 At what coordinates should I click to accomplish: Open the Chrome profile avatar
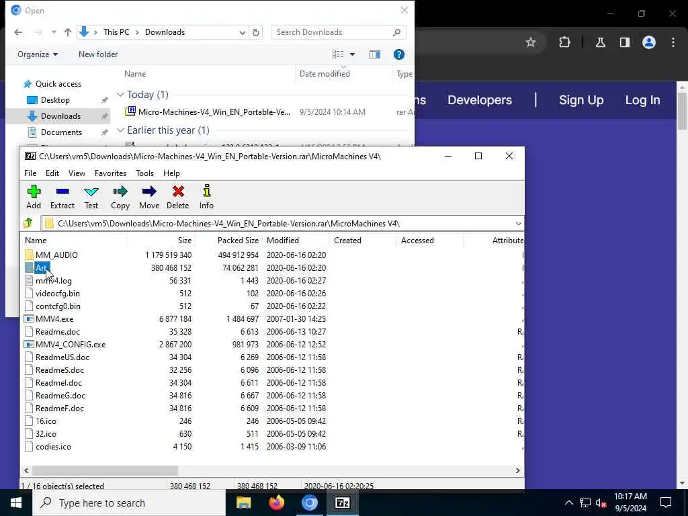pos(649,42)
